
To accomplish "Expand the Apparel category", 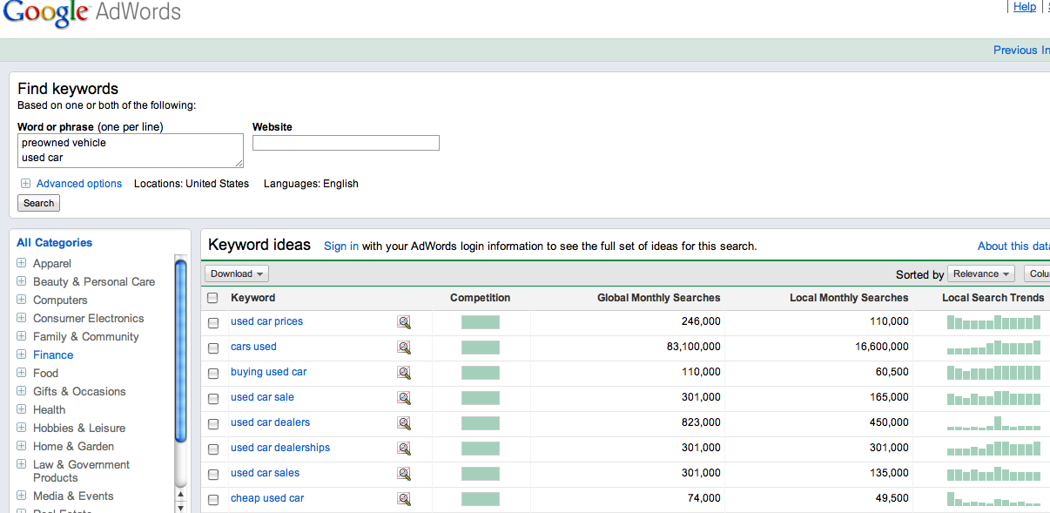I will [22, 263].
